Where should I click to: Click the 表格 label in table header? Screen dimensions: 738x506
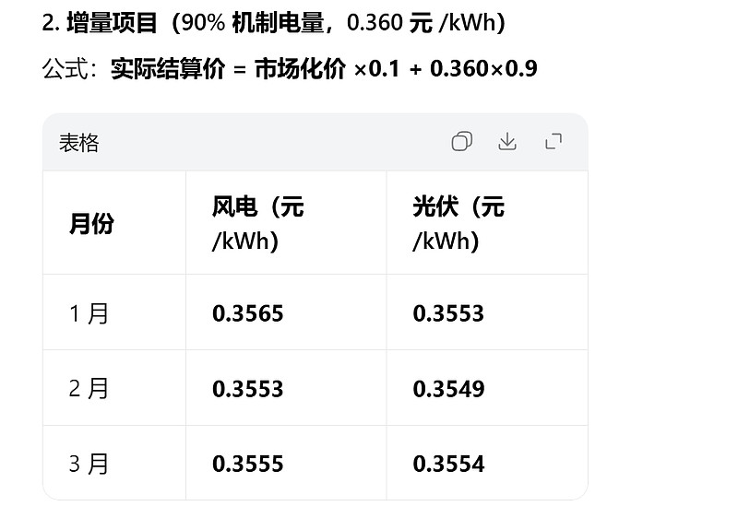[79, 143]
